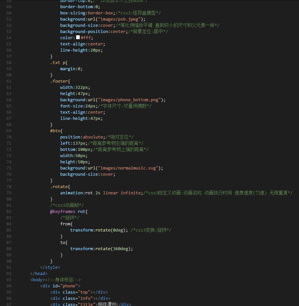Click the comment "/*css3动画帧*/"
This screenshot has height=306, width=299.
pyautogui.click(x=67, y=205)
